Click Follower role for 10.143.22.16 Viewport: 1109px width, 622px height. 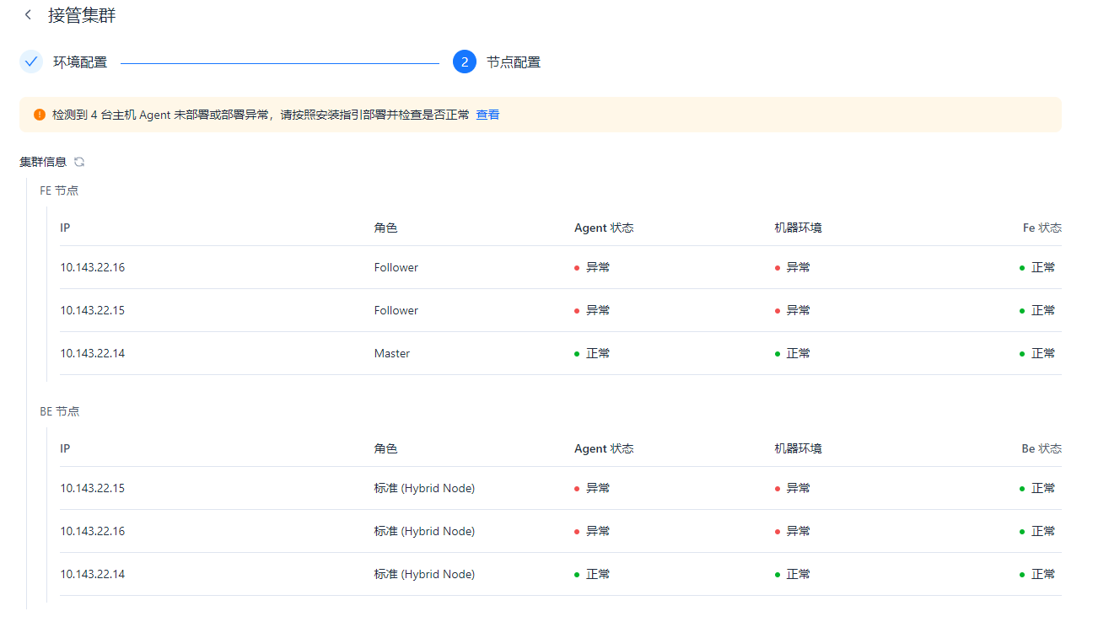click(396, 267)
